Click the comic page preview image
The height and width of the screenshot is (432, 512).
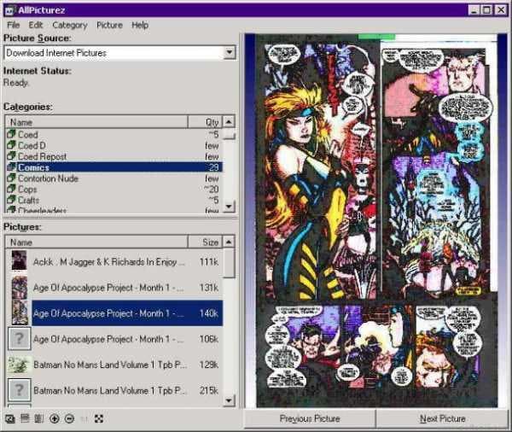pos(377,221)
